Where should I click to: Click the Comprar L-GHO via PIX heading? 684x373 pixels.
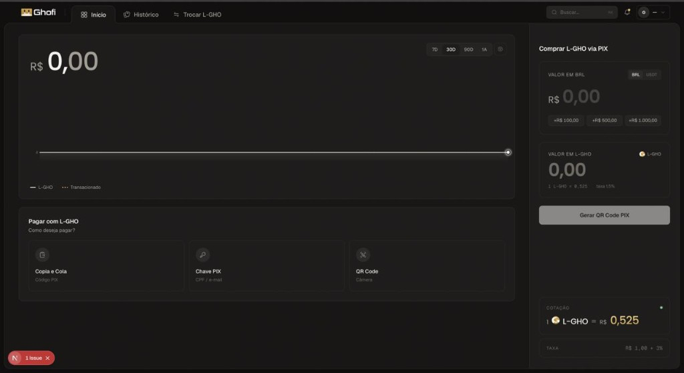pyautogui.click(x=573, y=49)
